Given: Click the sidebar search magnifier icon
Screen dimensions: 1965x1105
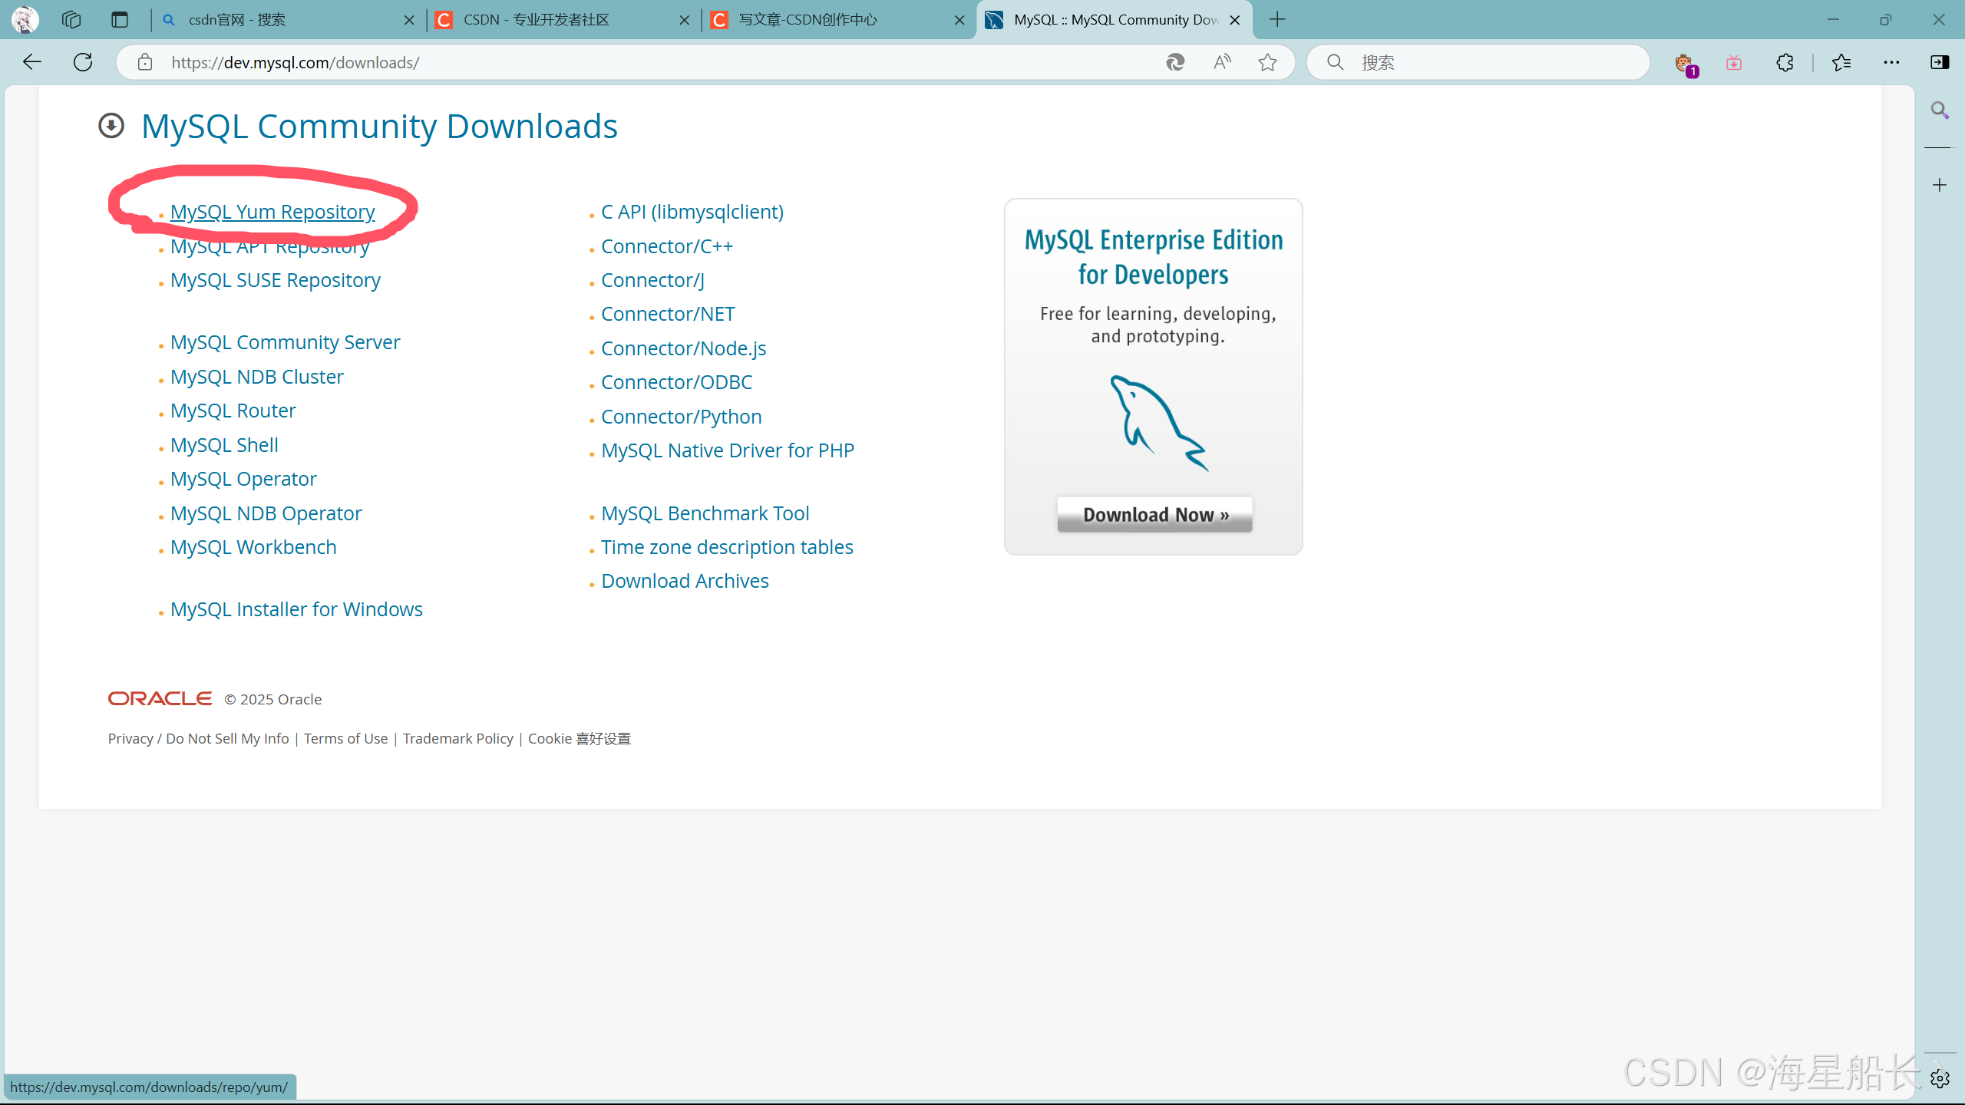Looking at the screenshot, I should pyautogui.click(x=1940, y=110).
